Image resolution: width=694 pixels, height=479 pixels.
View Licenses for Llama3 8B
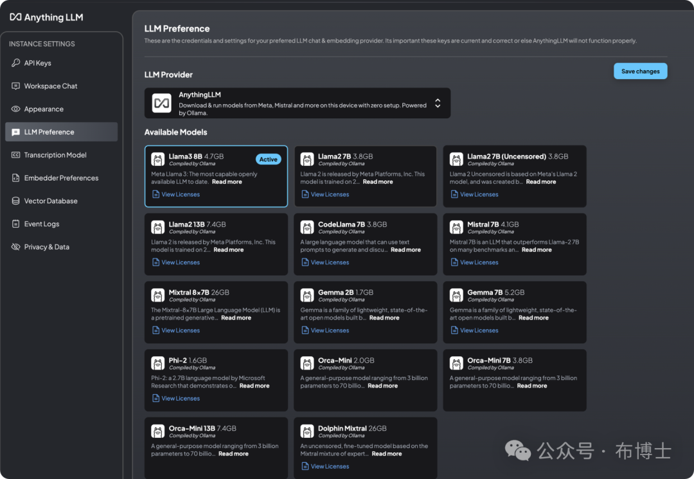pos(175,194)
